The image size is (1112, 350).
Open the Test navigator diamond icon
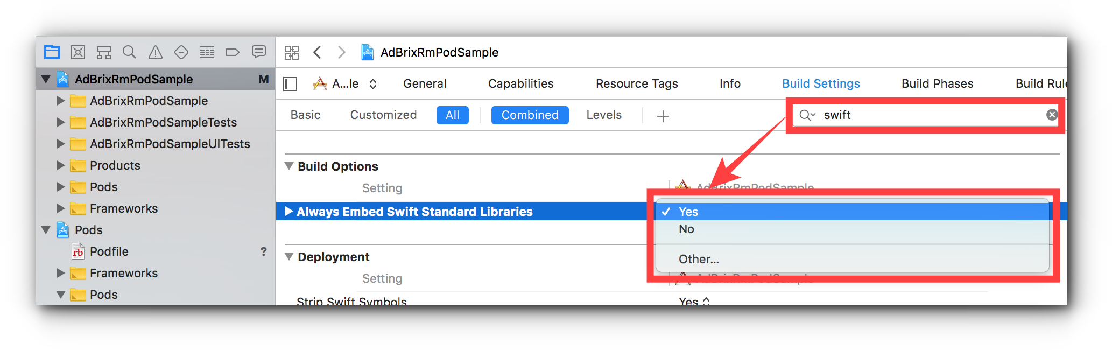pyautogui.click(x=181, y=52)
